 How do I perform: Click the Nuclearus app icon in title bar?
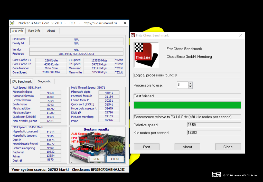pyautogui.click(x=12, y=23)
